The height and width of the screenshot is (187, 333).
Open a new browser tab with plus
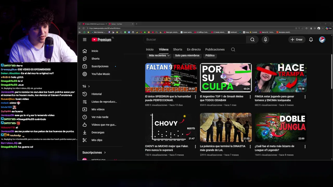(x=137, y=24)
